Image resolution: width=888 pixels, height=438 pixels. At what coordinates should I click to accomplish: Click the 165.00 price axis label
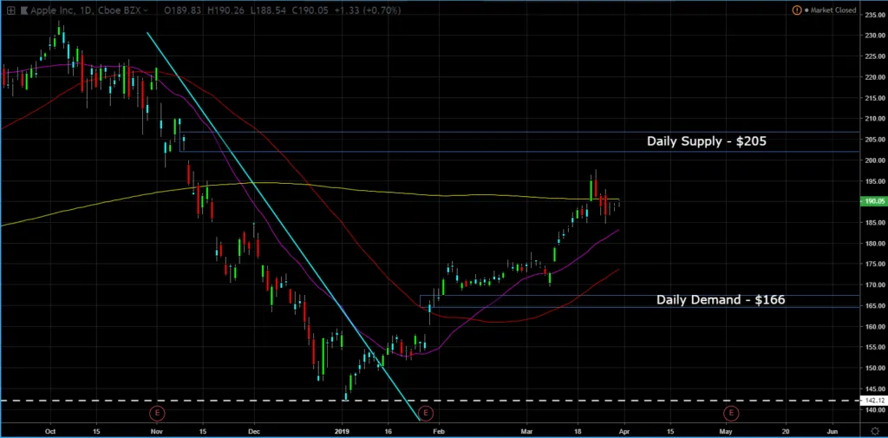pos(874,305)
